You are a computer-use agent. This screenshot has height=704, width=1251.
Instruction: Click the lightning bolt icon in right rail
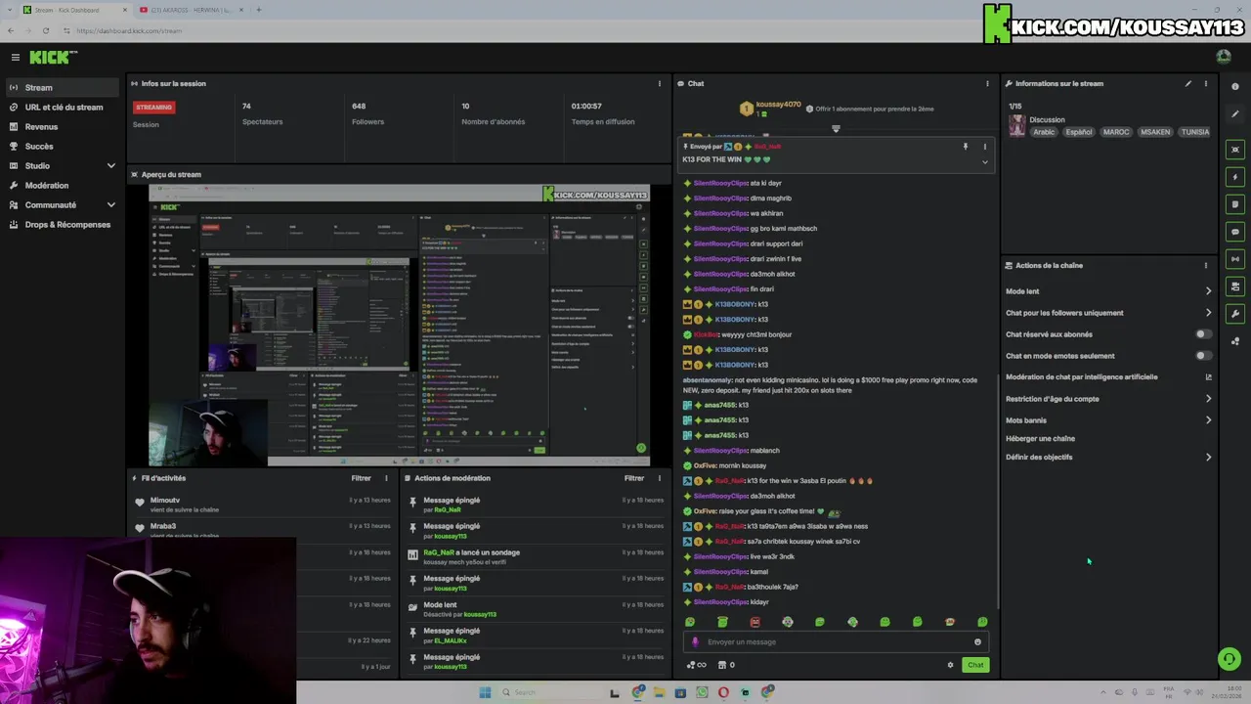1235,177
